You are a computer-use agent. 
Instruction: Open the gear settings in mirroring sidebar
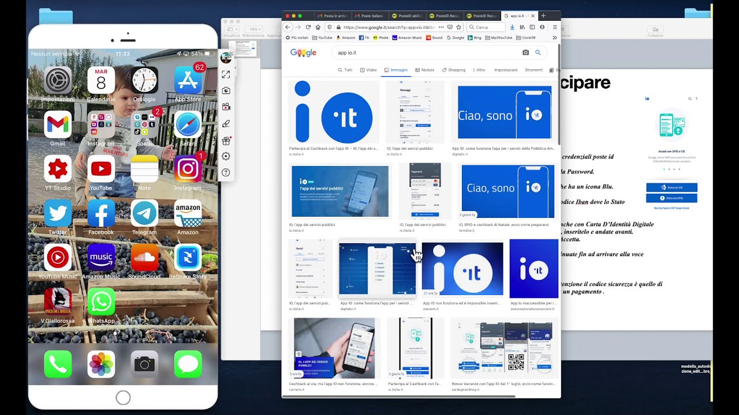click(226, 156)
